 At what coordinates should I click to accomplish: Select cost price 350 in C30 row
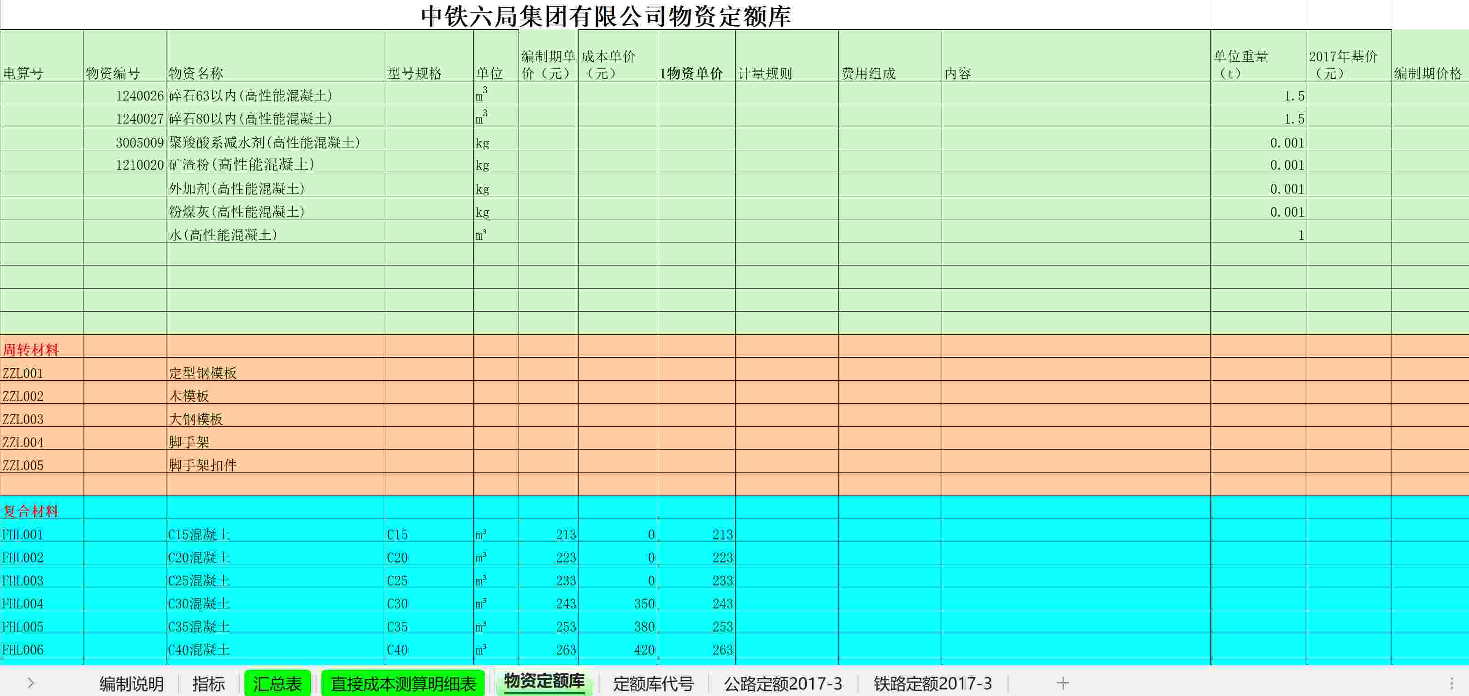pyautogui.click(x=618, y=600)
